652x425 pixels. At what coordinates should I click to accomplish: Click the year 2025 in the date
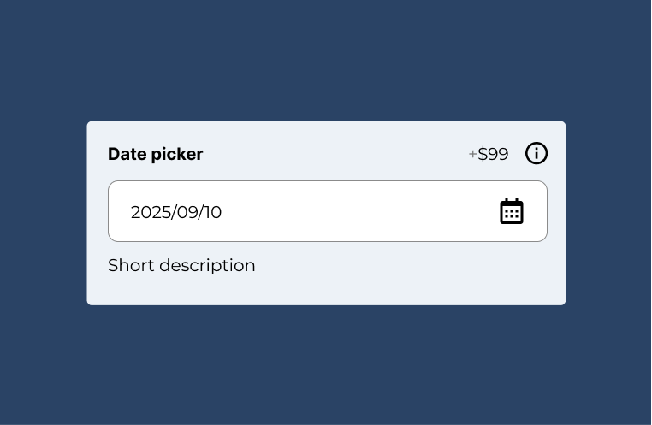(151, 212)
